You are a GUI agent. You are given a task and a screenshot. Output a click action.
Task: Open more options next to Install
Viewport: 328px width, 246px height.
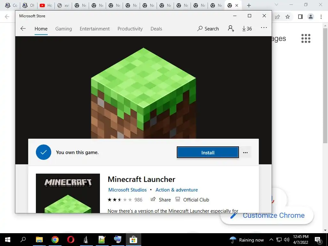click(245, 152)
